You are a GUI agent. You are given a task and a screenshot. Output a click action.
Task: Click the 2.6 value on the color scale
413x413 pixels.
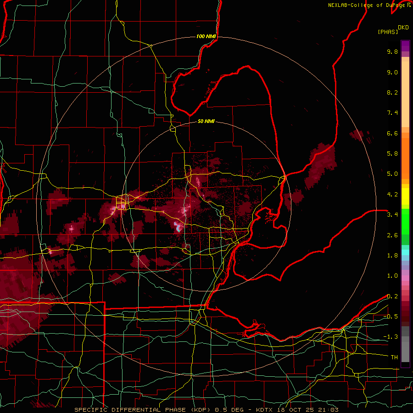(x=392, y=235)
